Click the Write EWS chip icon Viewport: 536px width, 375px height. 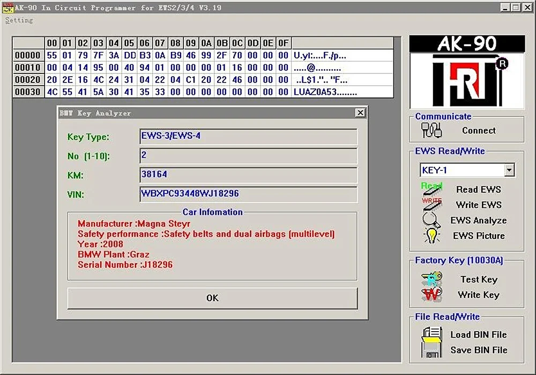[431, 205]
